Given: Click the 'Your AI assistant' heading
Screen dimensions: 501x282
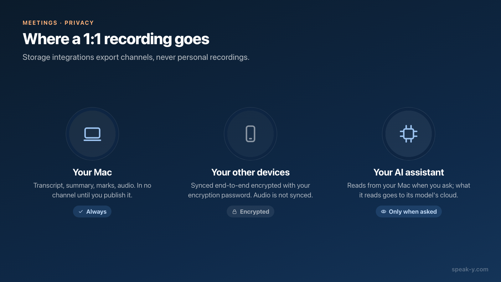Looking at the screenshot, I should click(409, 172).
